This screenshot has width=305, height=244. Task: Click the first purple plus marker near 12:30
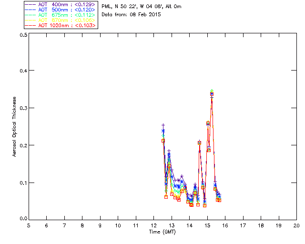pos(163,125)
